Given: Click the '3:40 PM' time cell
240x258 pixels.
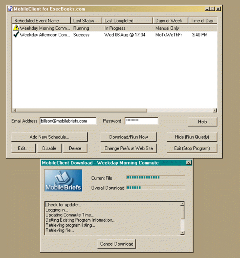Looking at the screenshot, I should [x=200, y=35].
